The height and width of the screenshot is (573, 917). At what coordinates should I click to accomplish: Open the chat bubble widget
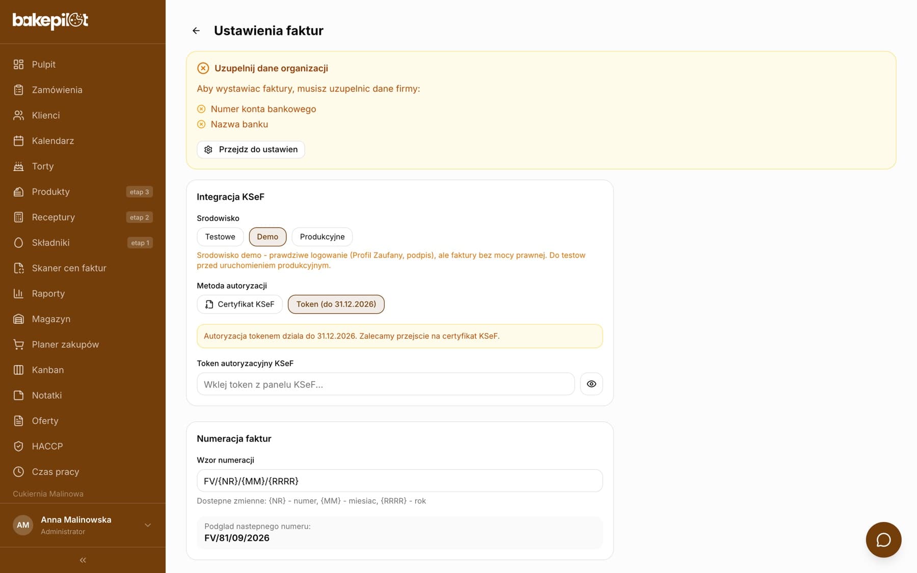point(883,539)
